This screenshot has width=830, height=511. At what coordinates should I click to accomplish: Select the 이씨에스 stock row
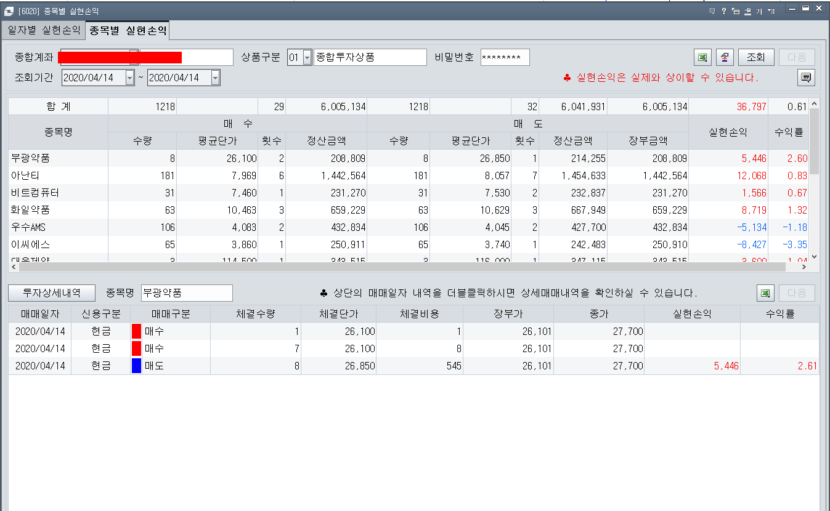point(408,244)
